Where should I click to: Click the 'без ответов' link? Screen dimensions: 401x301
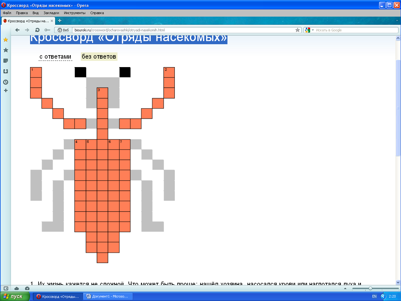[x=99, y=56]
